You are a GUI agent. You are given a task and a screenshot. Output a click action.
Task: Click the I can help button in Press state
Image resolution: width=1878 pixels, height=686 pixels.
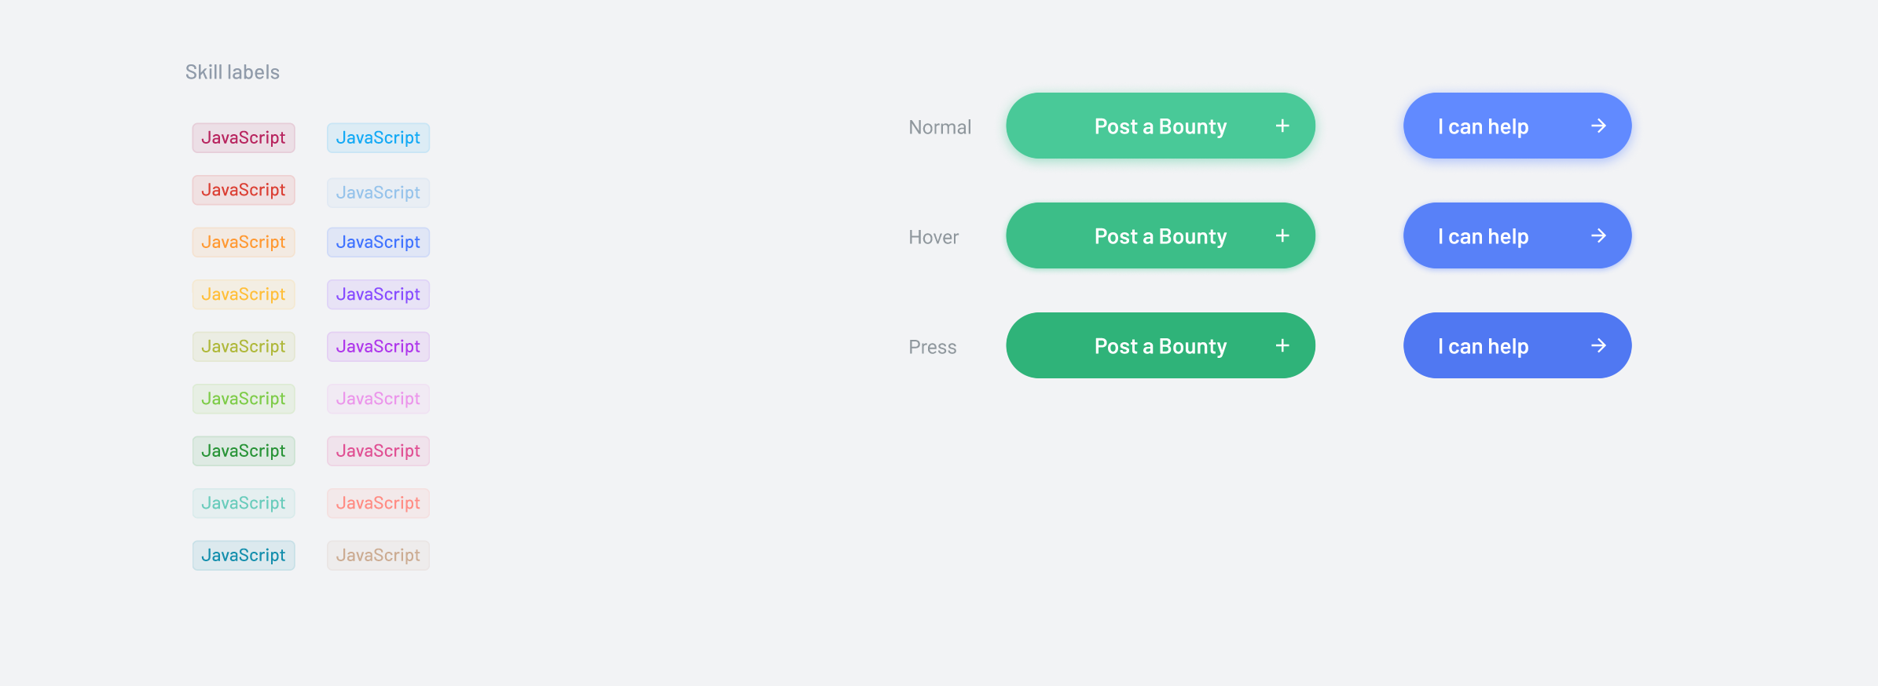(x=1517, y=345)
